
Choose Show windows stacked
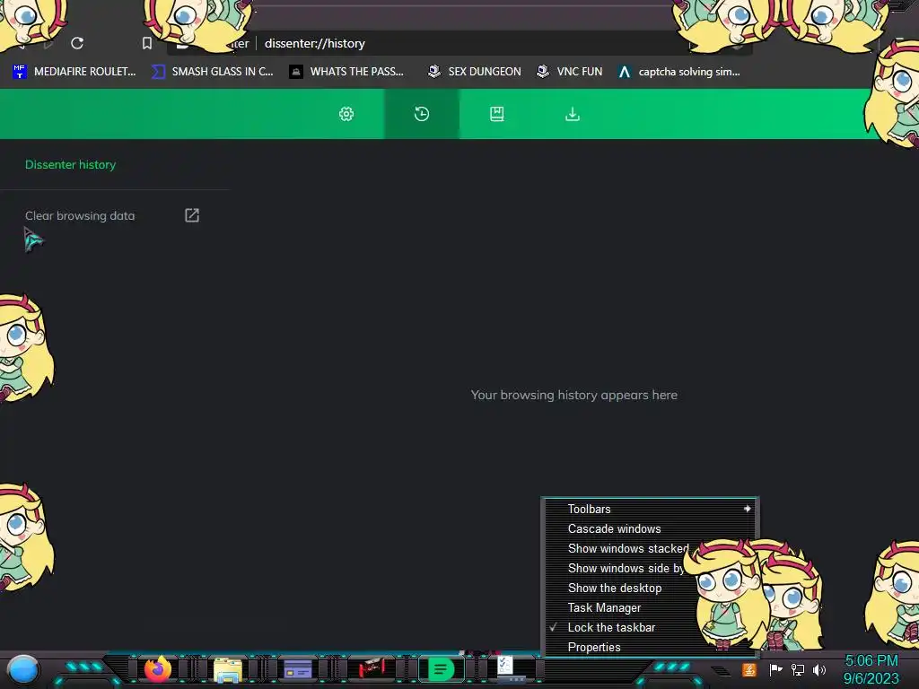(x=627, y=548)
